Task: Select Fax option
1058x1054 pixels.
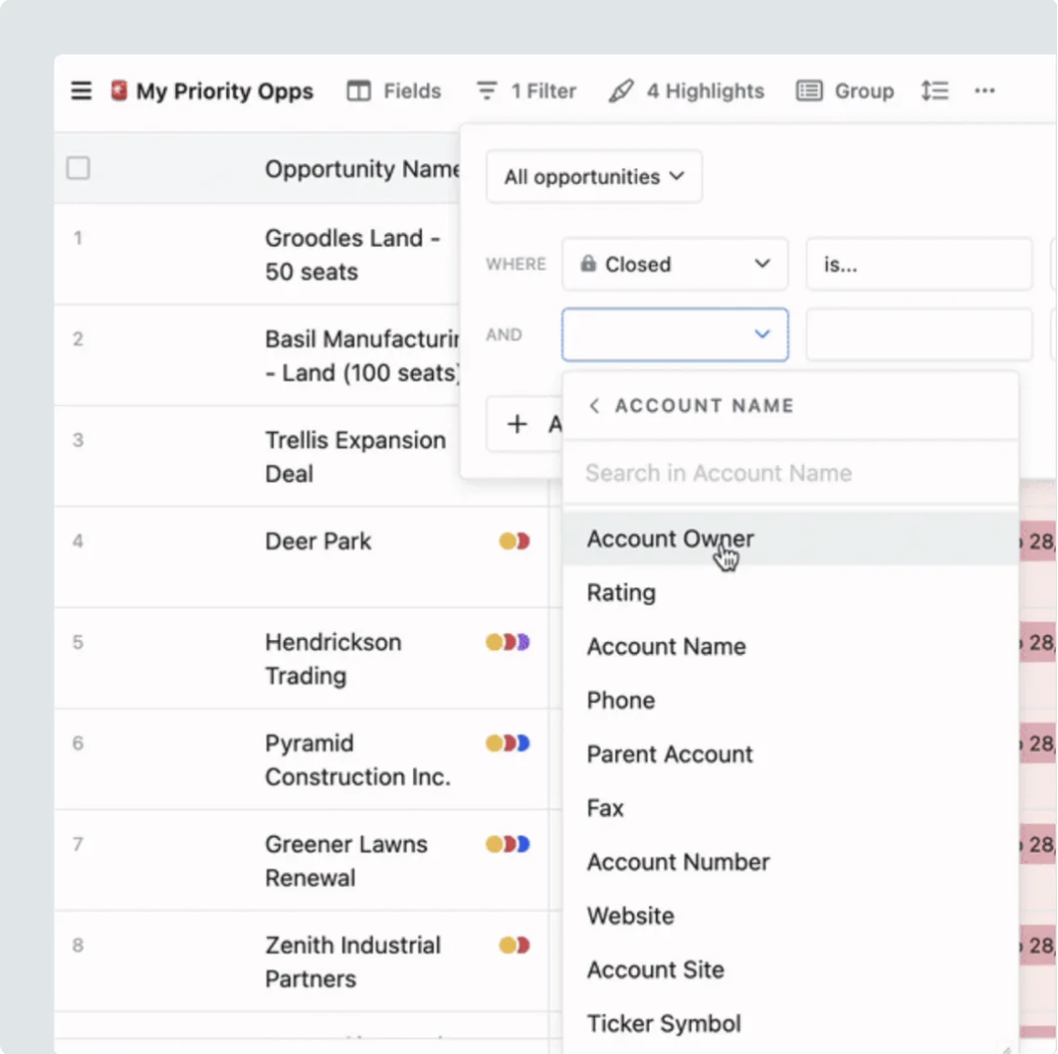Action: coord(791,808)
